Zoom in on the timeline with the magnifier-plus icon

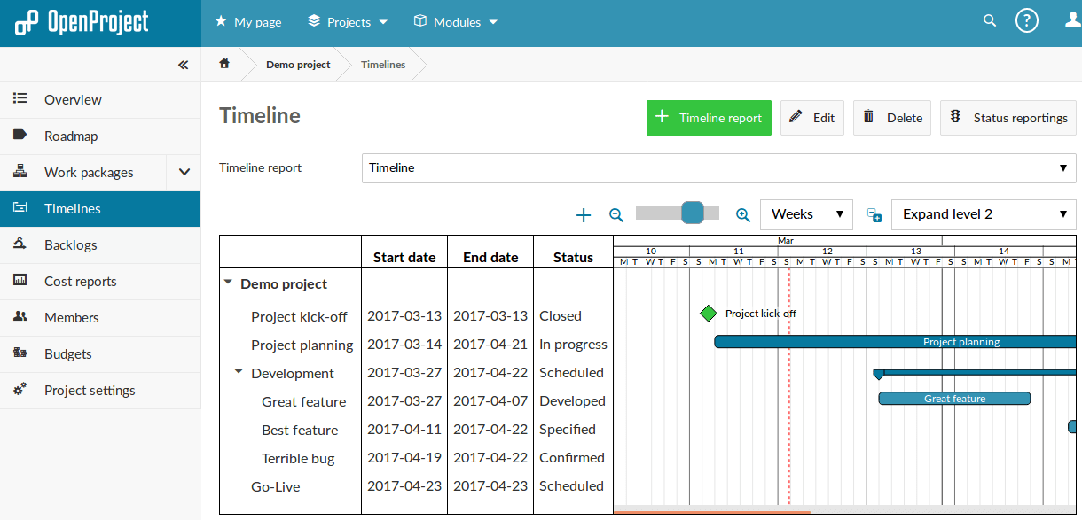[743, 214]
